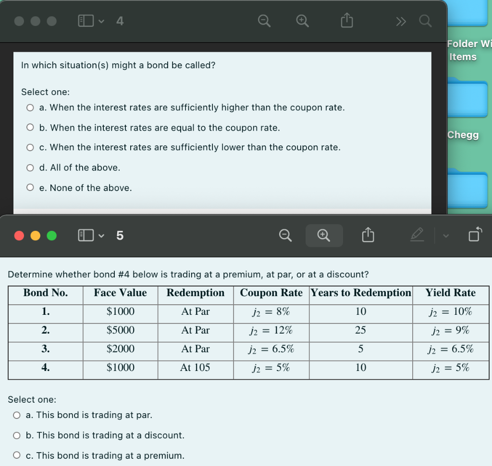Screen dimensions: 492x466
Task: Select option d: All of the above
Action: tap(30, 167)
